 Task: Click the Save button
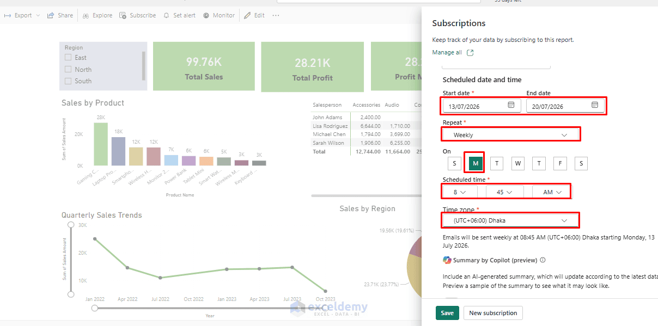447,313
